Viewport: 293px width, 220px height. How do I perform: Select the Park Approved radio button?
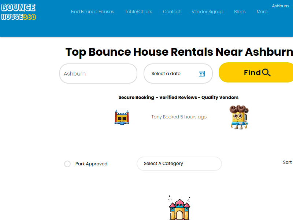67,164
